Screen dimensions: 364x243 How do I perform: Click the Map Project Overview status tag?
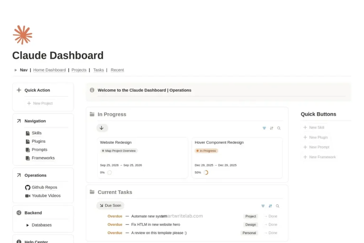click(119, 151)
